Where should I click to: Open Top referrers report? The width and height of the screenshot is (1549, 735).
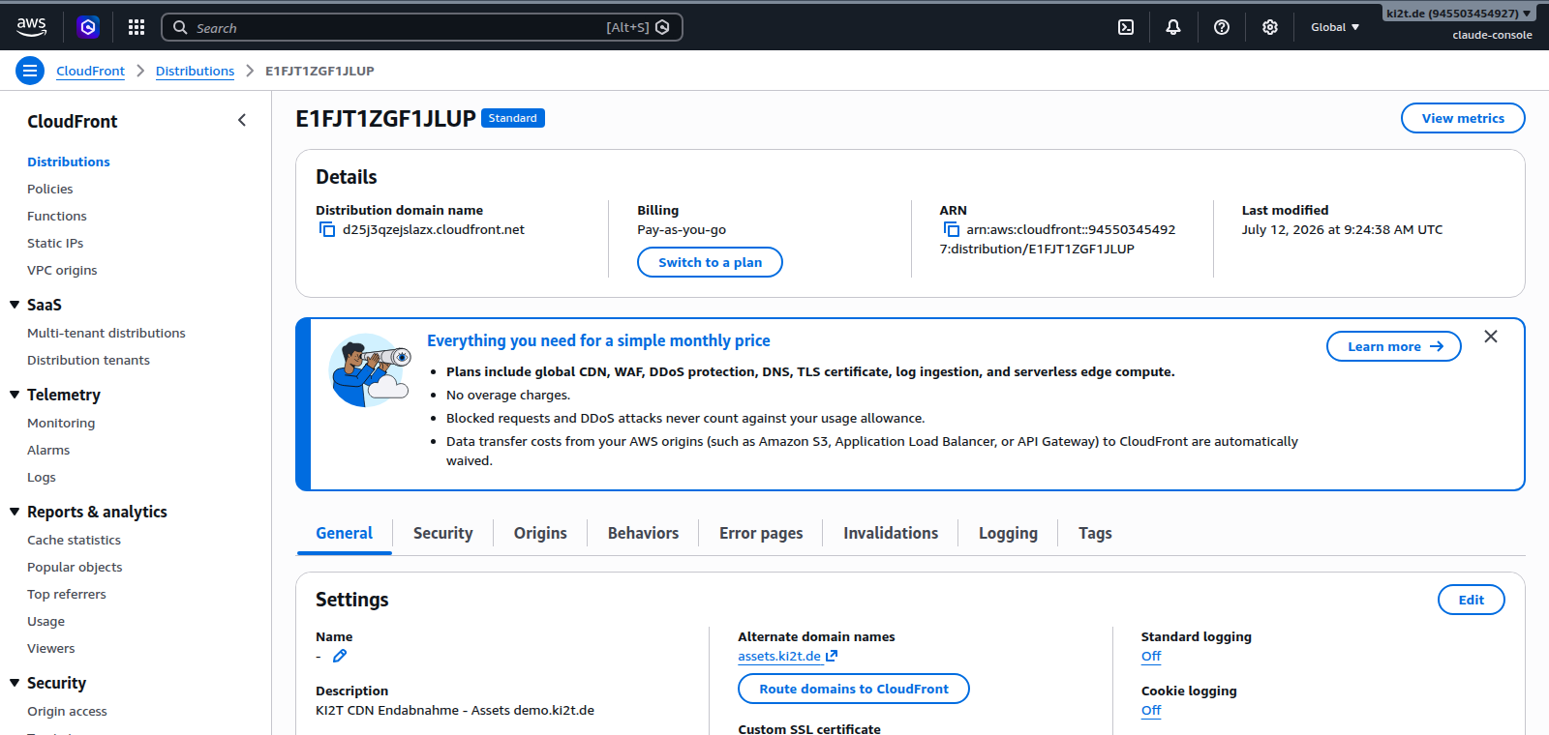click(x=67, y=594)
